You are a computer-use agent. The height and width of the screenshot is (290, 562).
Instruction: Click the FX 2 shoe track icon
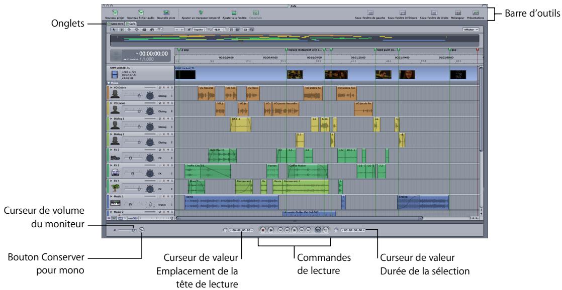point(115,158)
